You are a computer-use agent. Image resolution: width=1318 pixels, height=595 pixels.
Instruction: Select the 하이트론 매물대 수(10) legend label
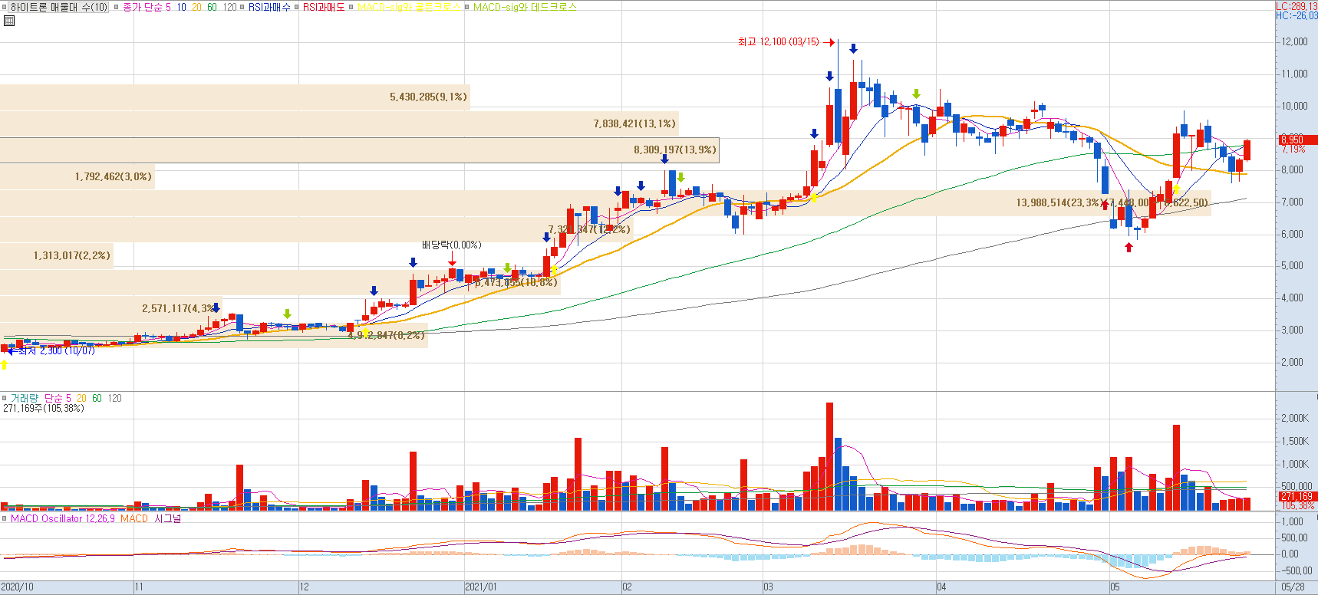[x=59, y=7]
